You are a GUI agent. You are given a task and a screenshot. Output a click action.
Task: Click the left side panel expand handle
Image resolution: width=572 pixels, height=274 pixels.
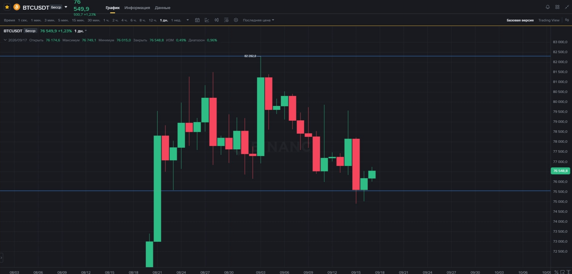pyautogui.click(x=2, y=257)
